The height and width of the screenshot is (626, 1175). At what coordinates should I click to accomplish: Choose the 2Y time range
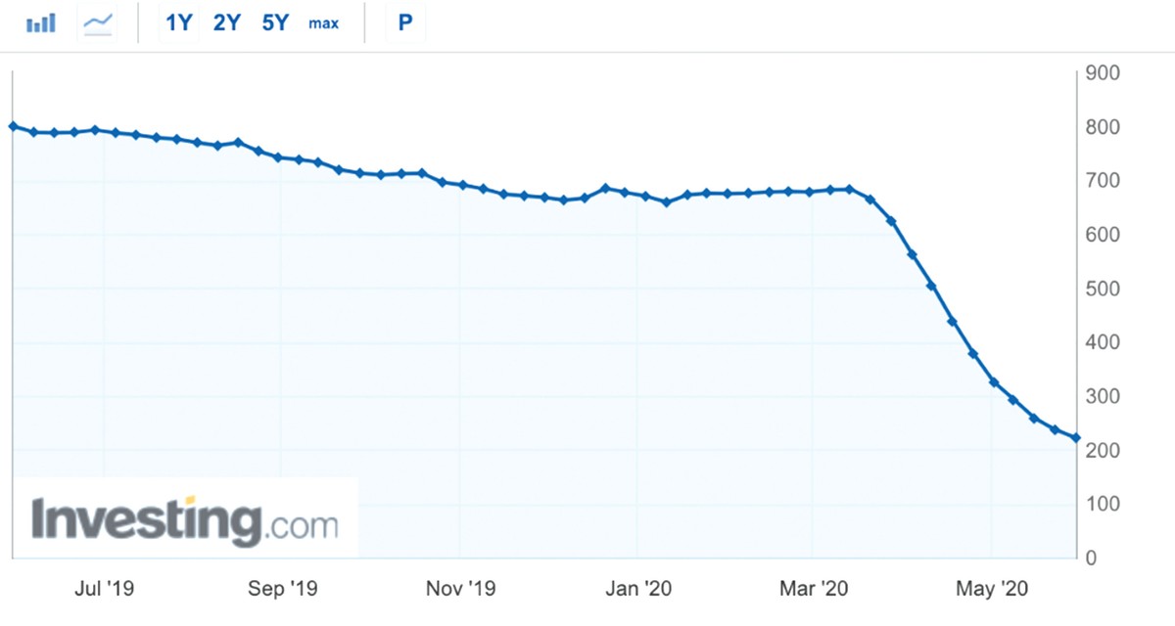(x=226, y=23)
